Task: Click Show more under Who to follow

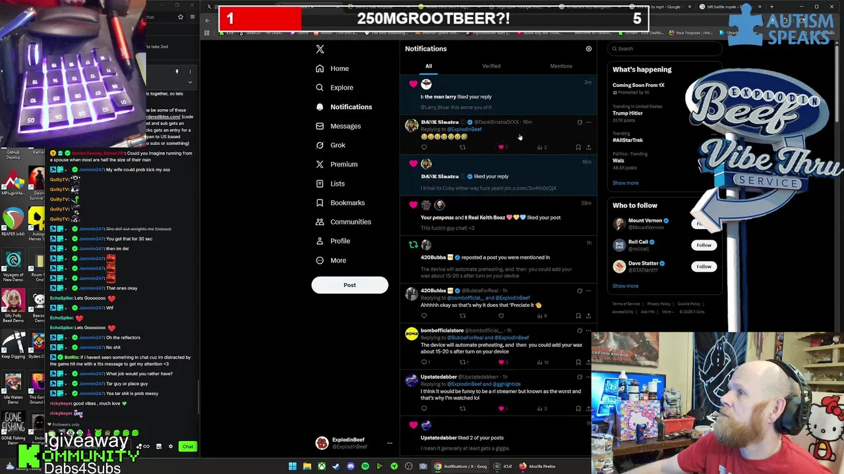Action: click(625, 286)
